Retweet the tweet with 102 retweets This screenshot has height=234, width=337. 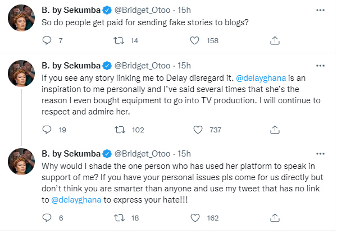coord(120,130)
